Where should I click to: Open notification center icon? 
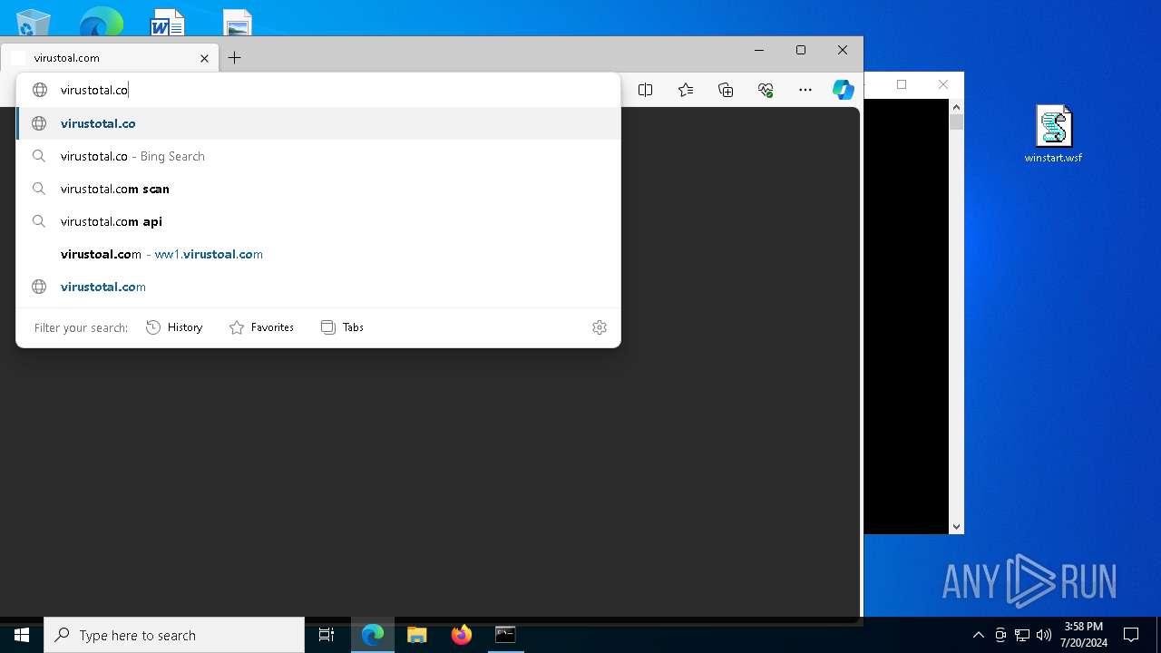1131,635
